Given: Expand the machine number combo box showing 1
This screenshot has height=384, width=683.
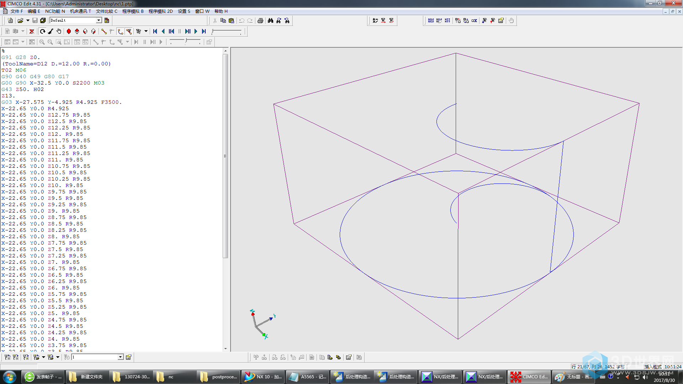Looking at the screenshot, I should click(121, 357).
